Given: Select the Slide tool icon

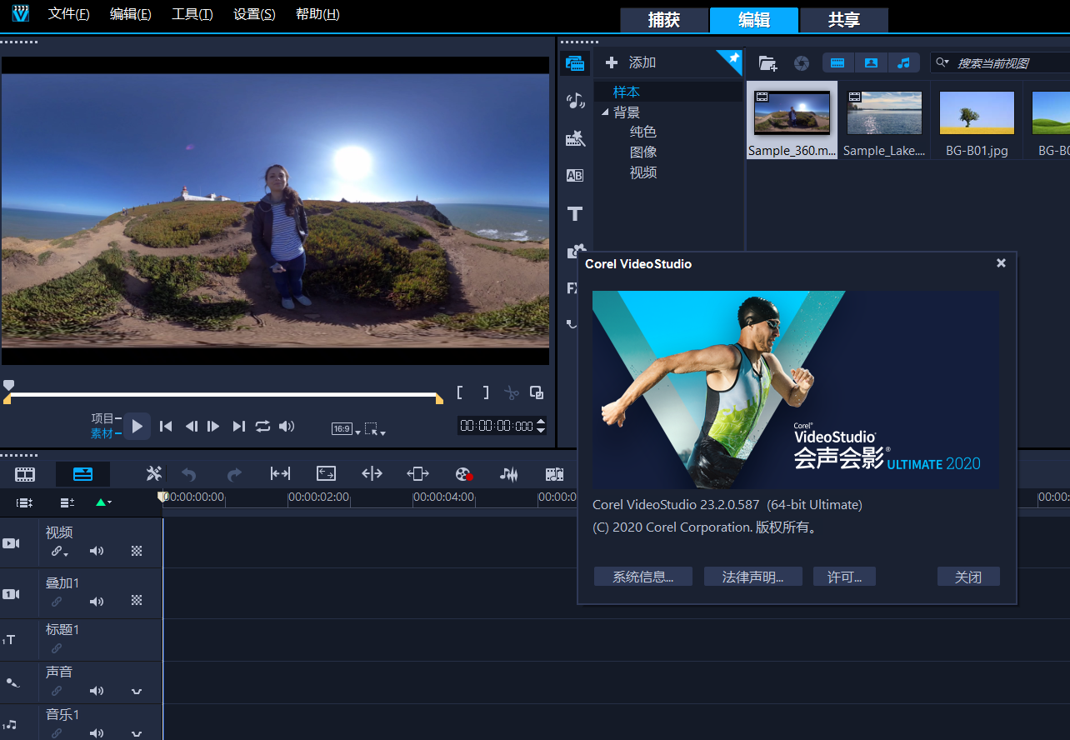Looking at the screenshot, I should pos(417,474).
